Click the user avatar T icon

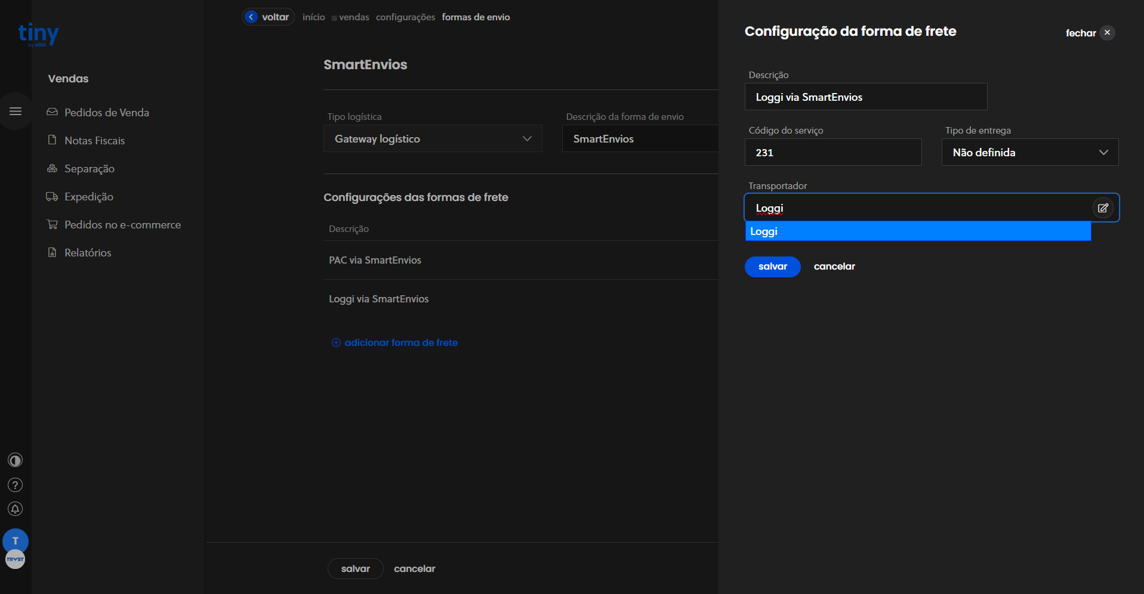pos(16,540)
